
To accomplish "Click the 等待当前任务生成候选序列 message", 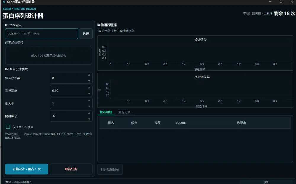I will click(116, 31).
